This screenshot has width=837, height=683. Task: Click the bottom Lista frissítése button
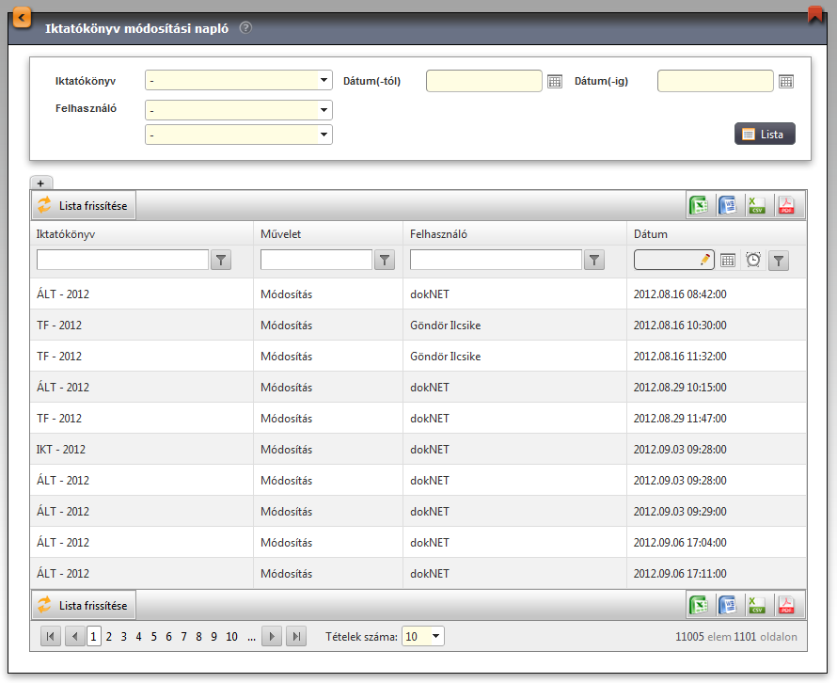[84, 605]
